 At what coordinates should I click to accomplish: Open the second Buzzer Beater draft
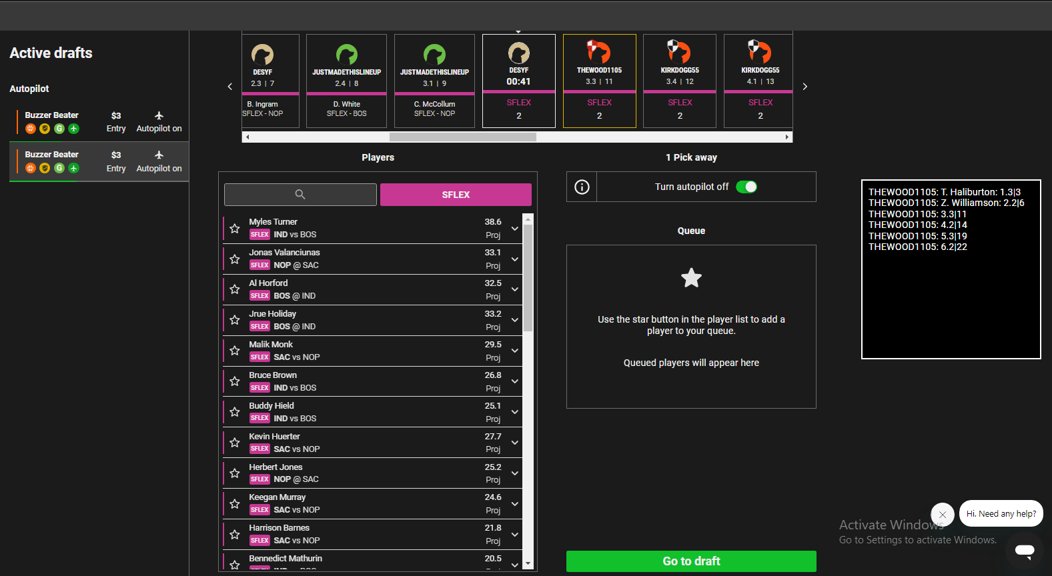click(x=99, y=161)
